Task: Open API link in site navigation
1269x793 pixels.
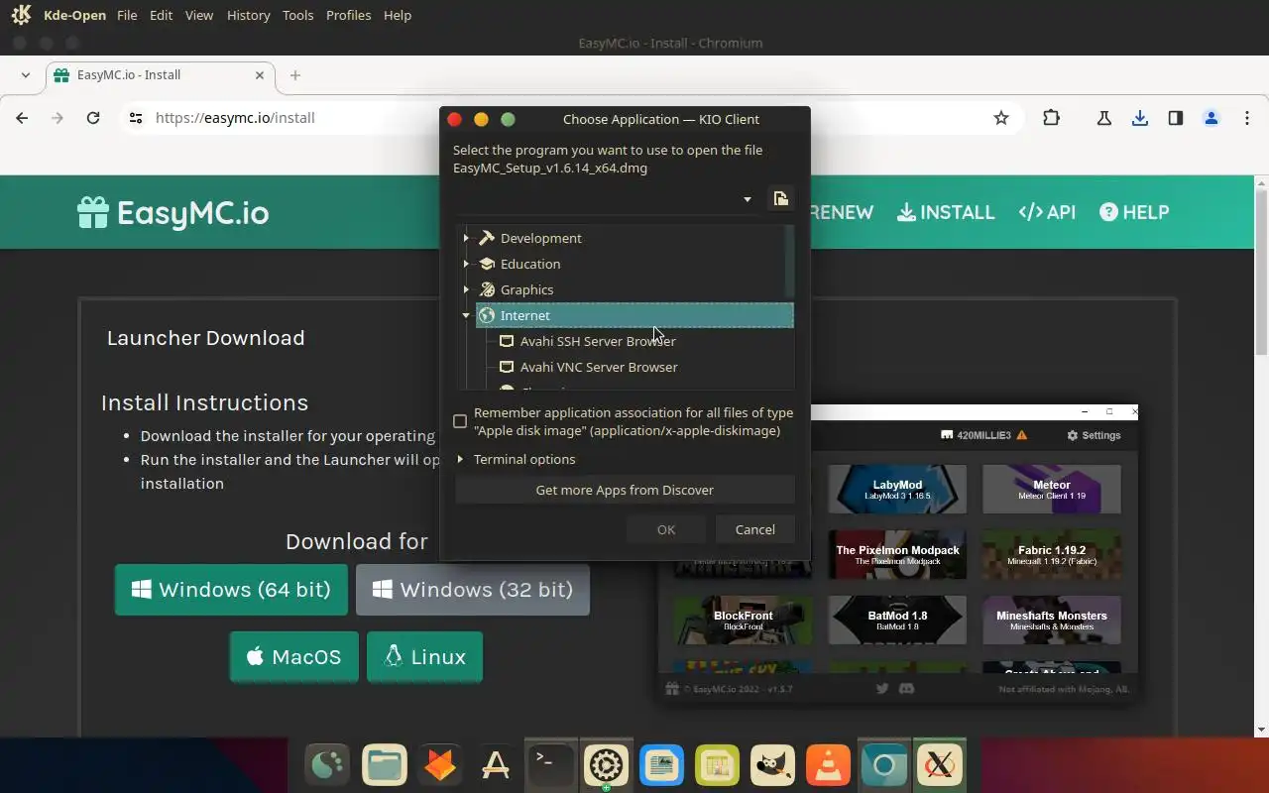Action: tap(1047, 212)
